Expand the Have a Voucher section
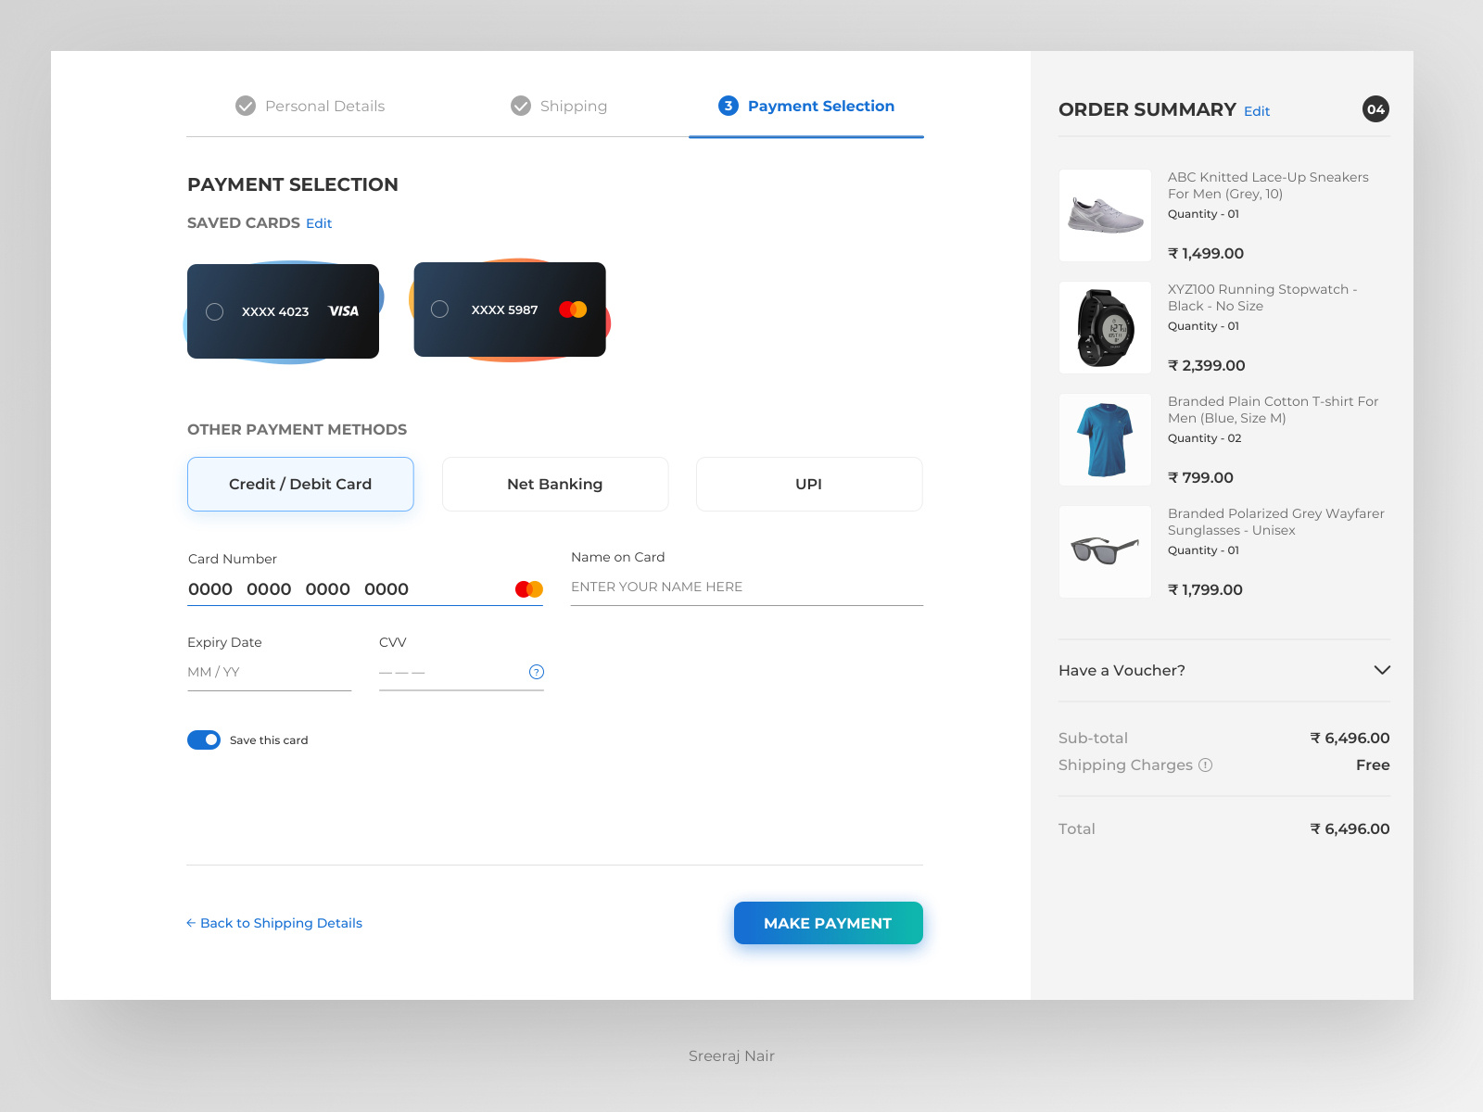 coord(1381,670)
